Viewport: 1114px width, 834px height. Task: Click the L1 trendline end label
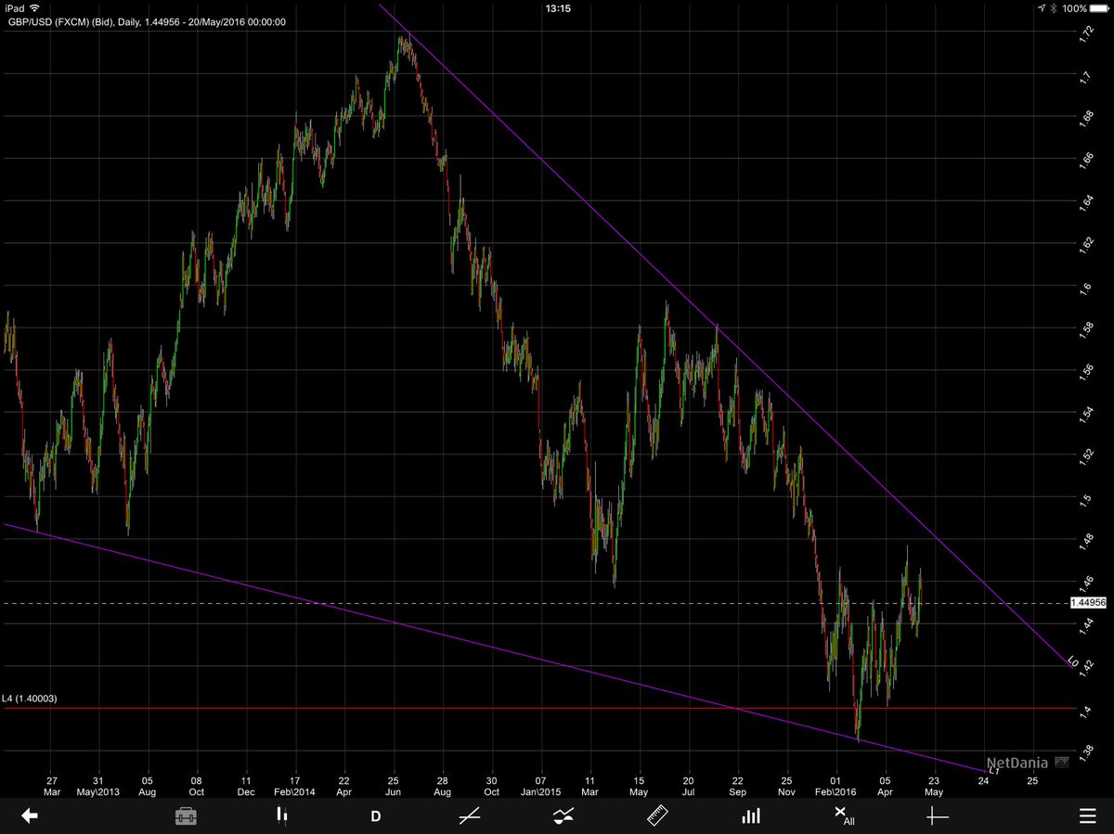pos(992,769)
